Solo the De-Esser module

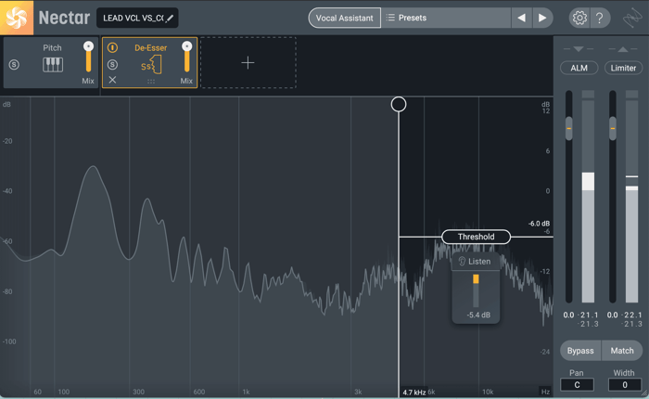tap(112, 65)
